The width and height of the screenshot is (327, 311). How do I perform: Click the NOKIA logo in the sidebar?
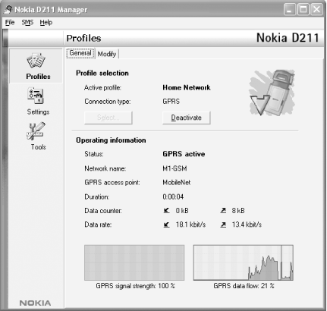coord(35,303)
